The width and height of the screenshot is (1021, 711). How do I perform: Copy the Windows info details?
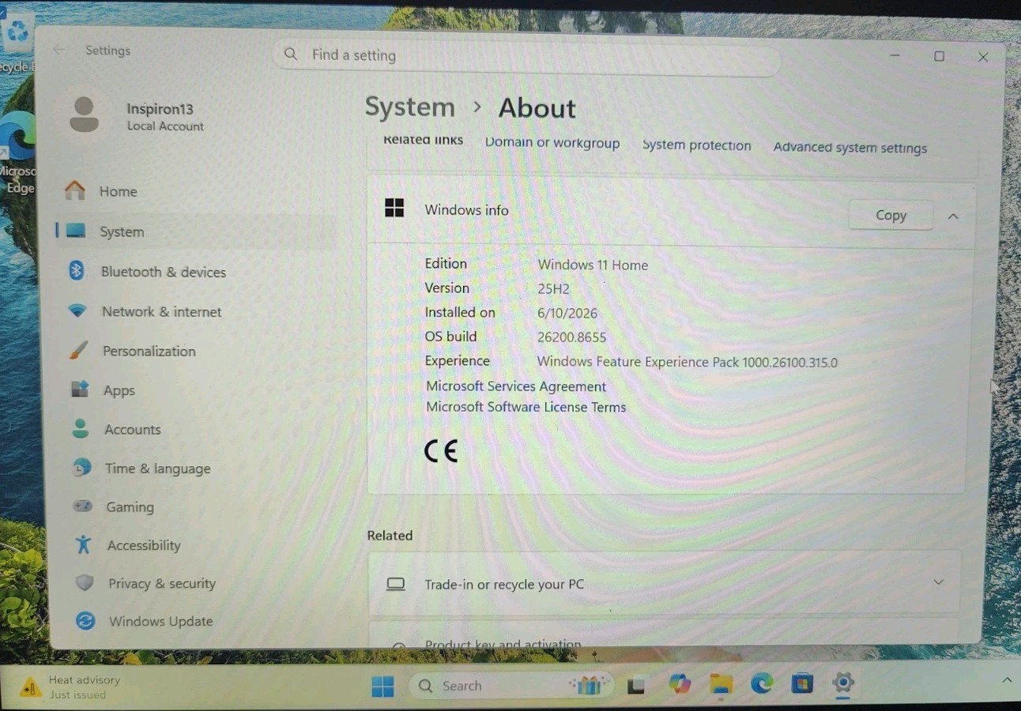tap(891, 215)
